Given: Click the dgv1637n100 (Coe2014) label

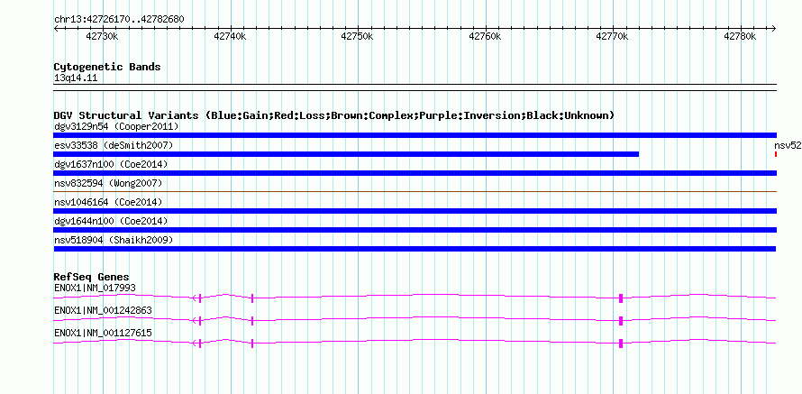Looking at the screenshot, I should (111, 164).
